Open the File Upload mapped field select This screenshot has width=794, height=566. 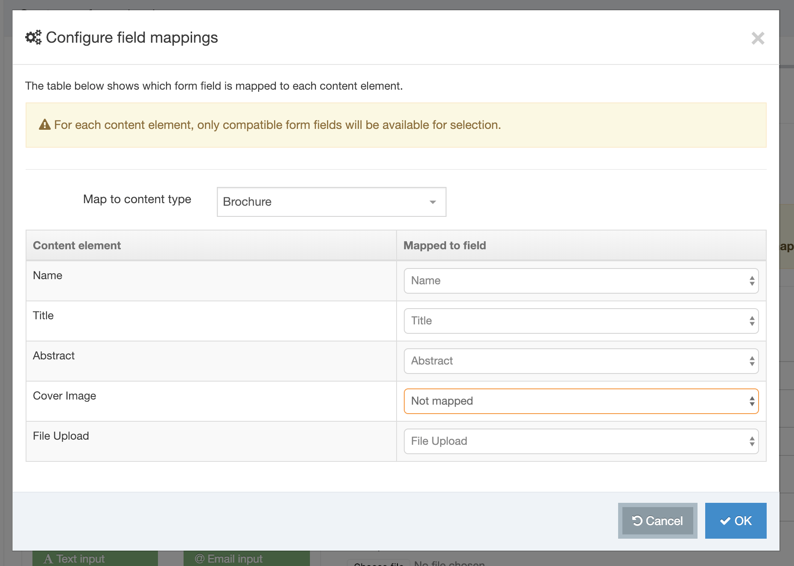581,441
